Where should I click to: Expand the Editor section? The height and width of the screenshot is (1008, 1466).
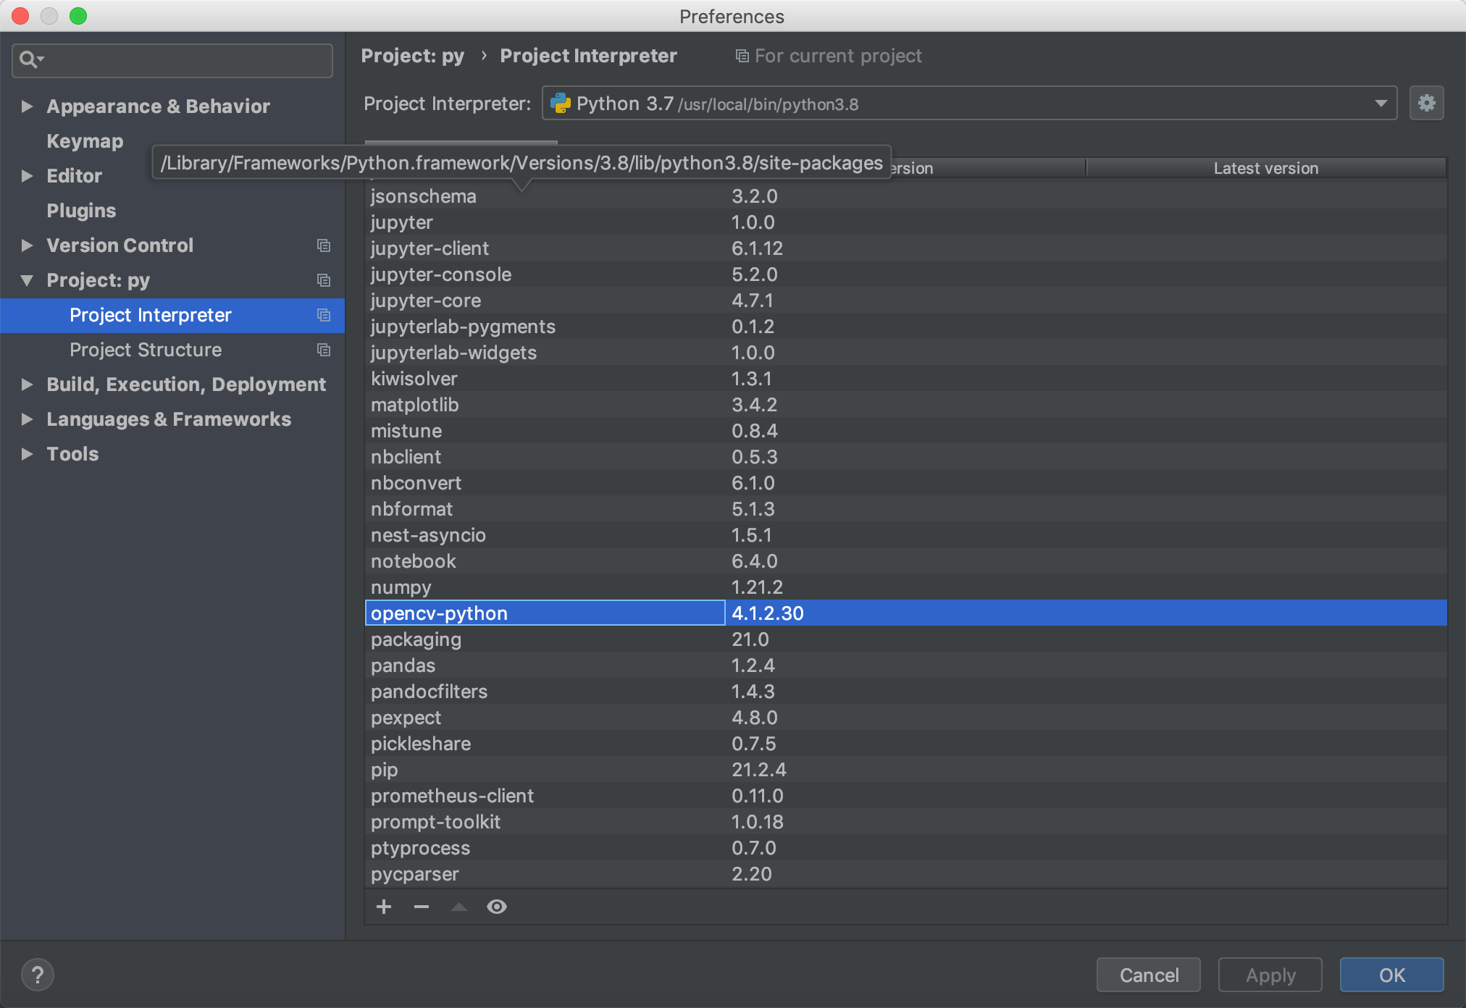point(27,176)
